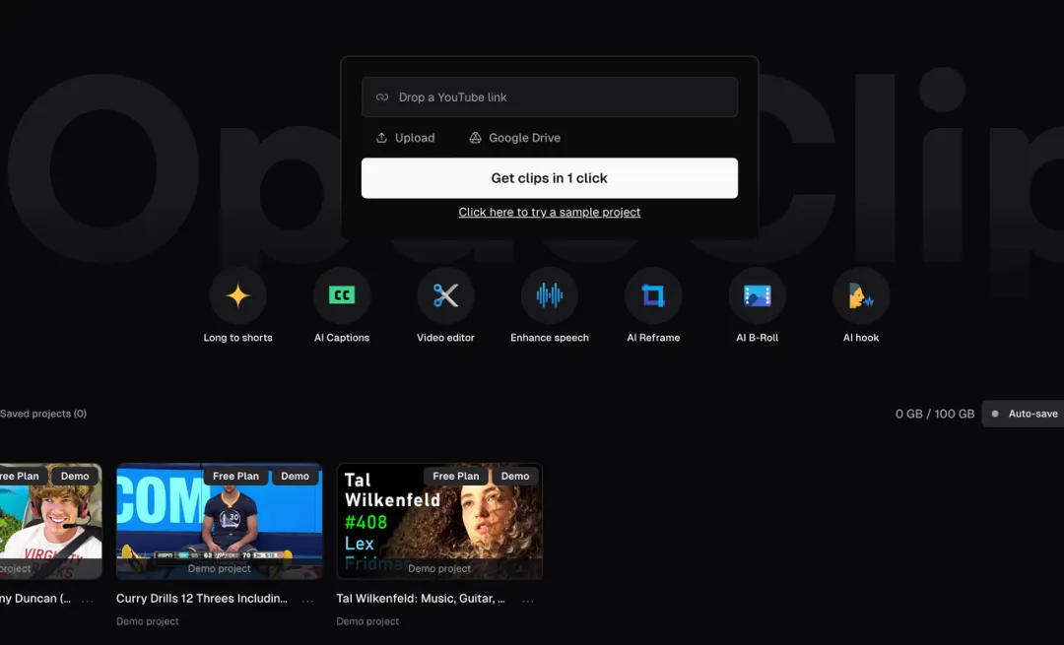Open more options for Duncan project
Image resolution: width=1064 pixels, height=645 pixels.
[88, 600]
